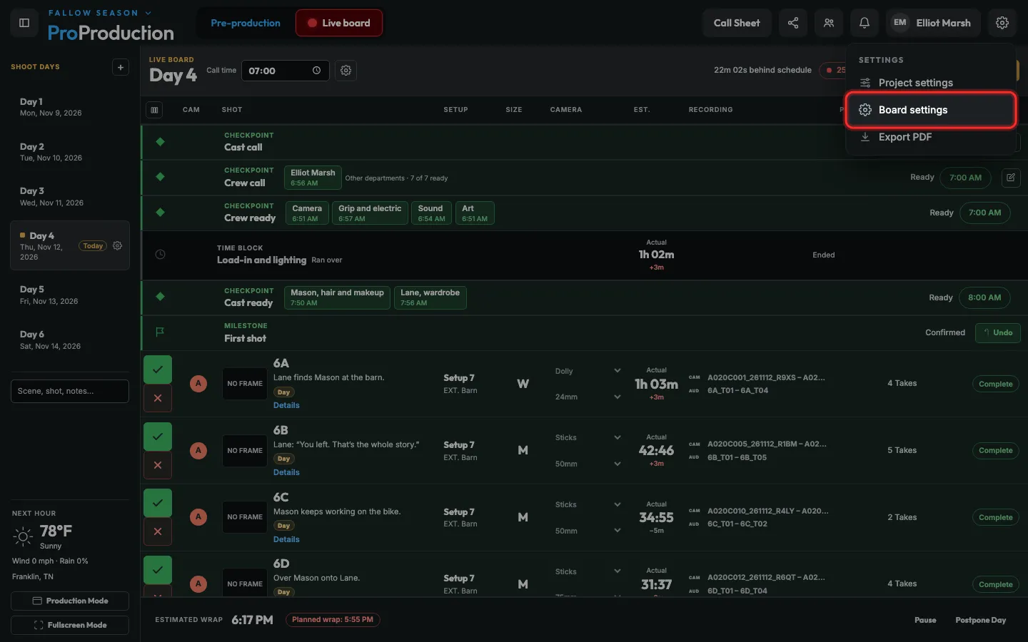Viewport: 1028px width, 642px height.
Task: Reject shot 6B with the X
Action: coord(158,465)
